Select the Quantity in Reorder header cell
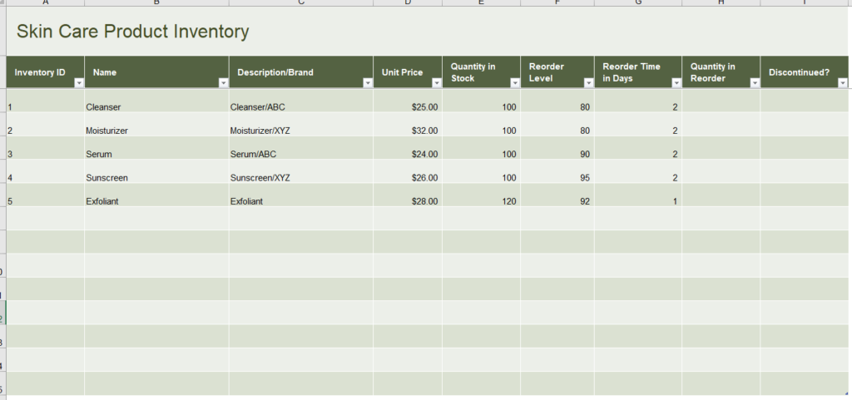This screenshot has width=852, height=400. coord(721,72)
